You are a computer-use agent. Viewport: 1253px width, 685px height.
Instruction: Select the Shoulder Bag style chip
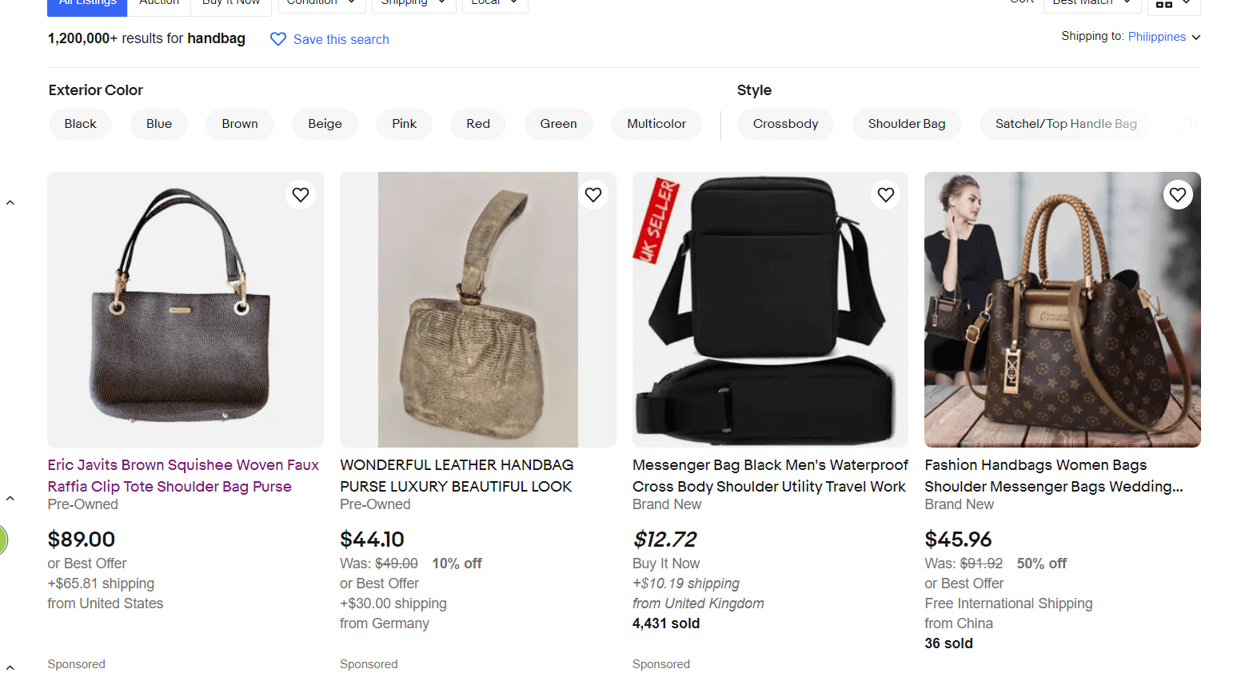coord(907,124)
